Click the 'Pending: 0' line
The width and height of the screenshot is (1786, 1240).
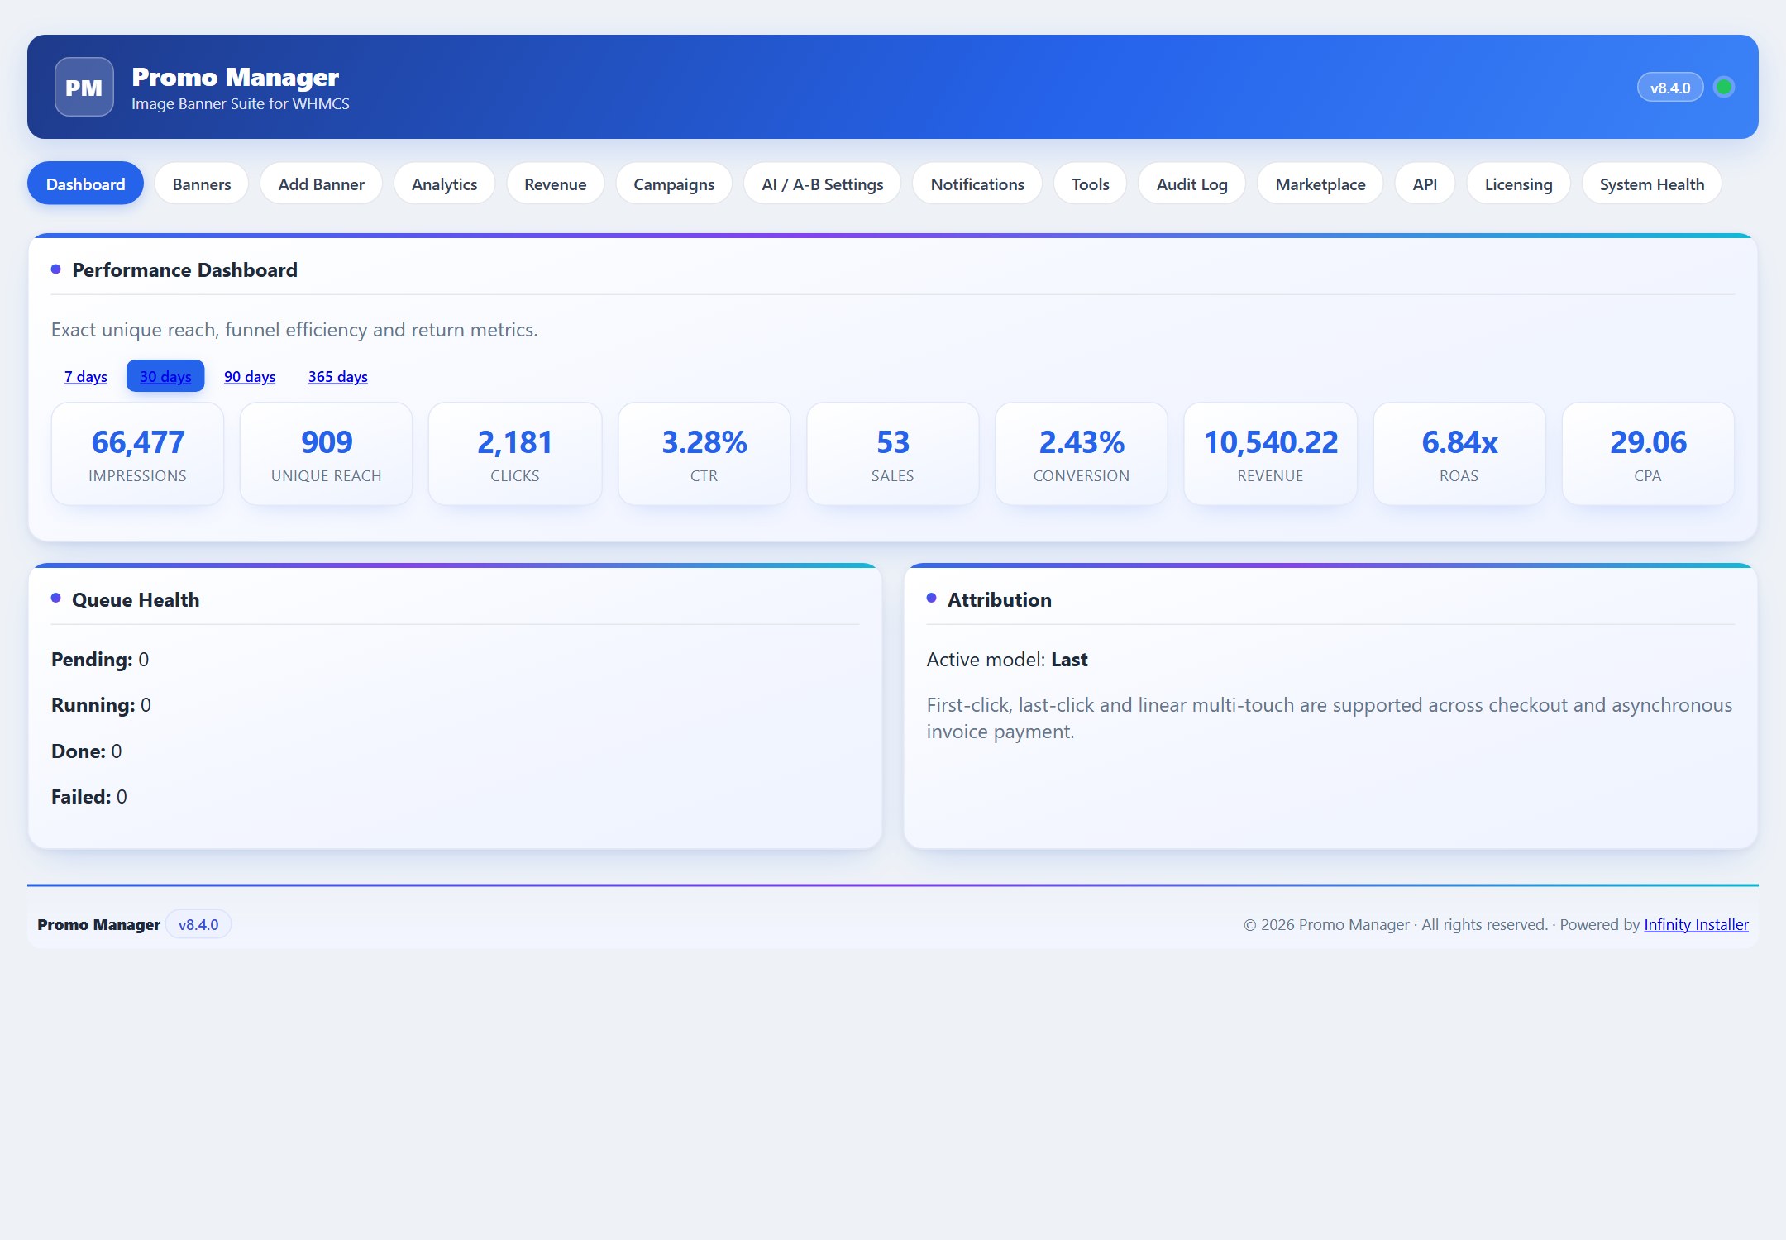[x=100, y=659]
